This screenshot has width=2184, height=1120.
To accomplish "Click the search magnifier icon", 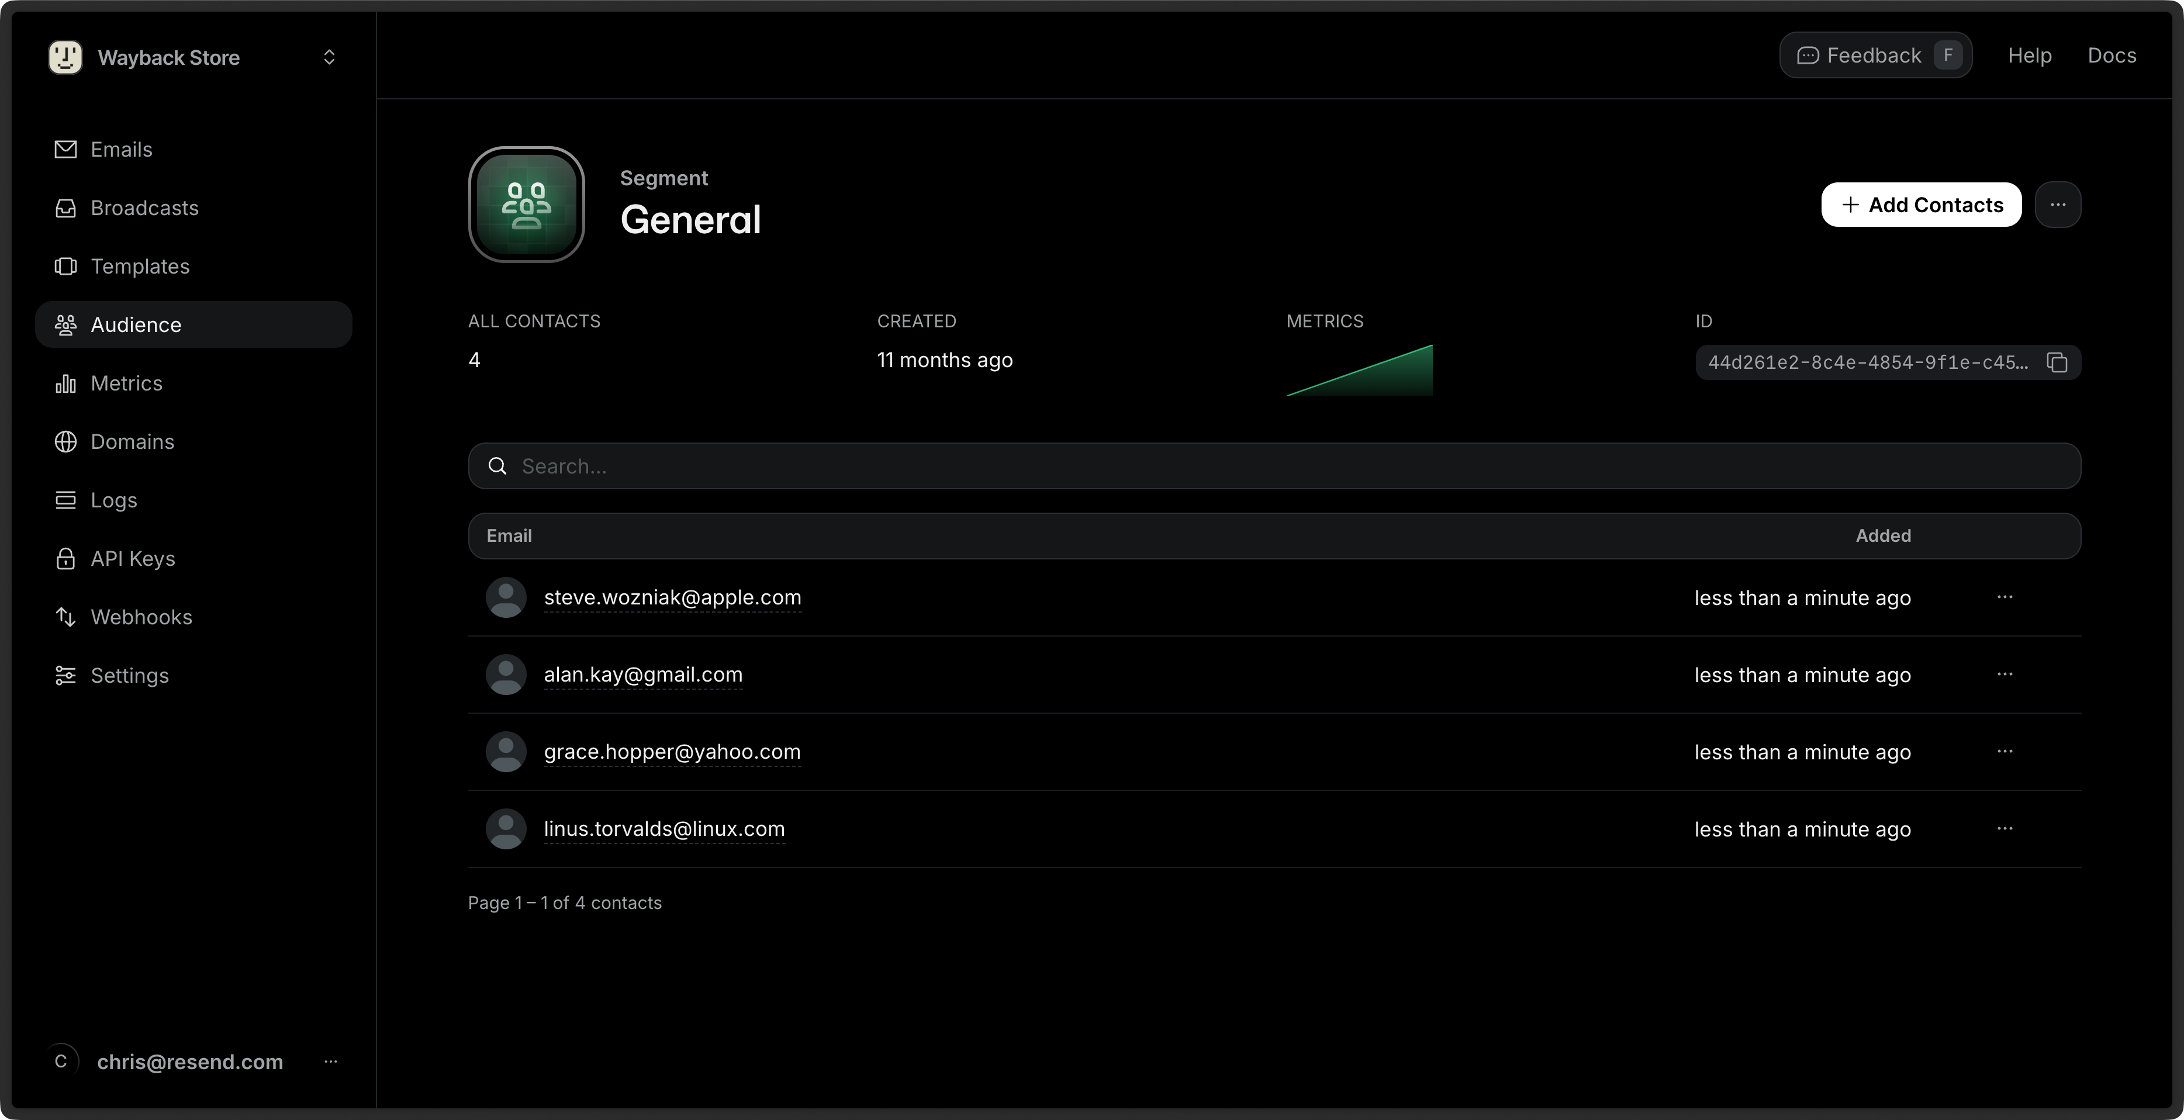I will [497, 466].
